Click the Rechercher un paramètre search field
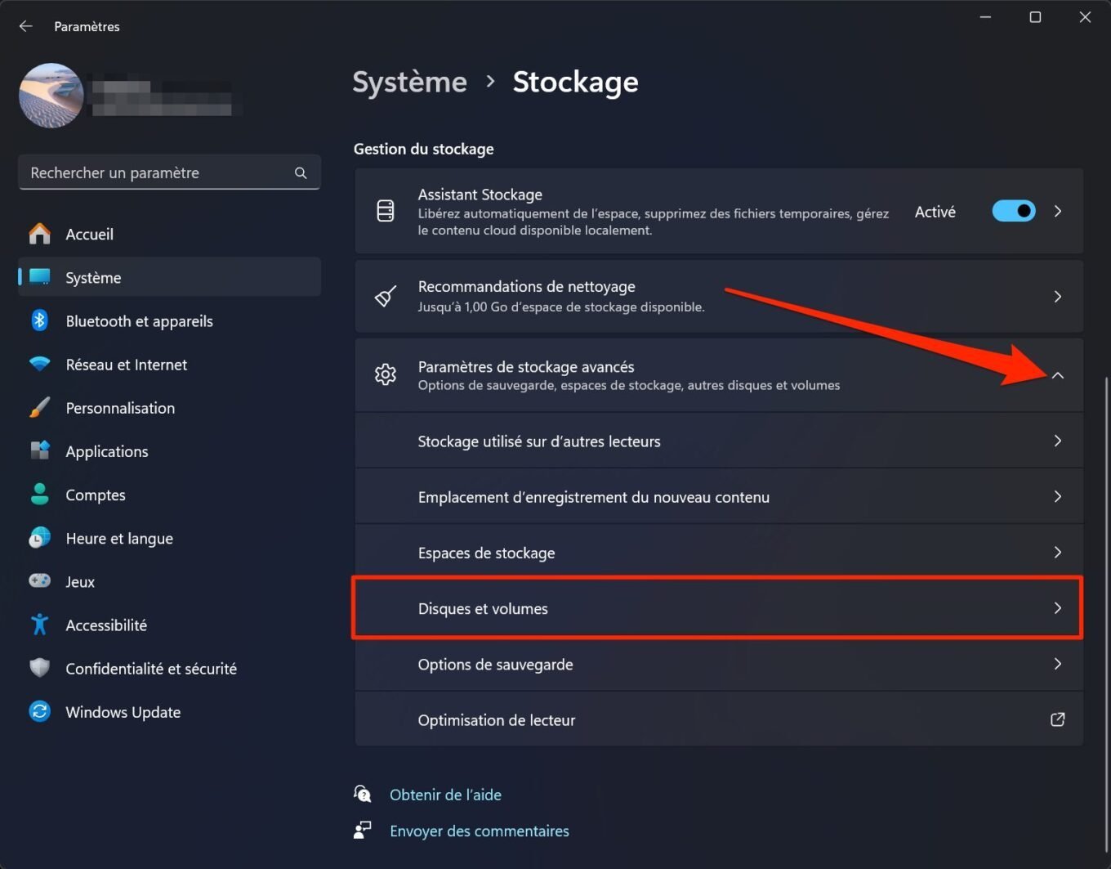This screenshot has height=869, width=1111. click(169, 172)
